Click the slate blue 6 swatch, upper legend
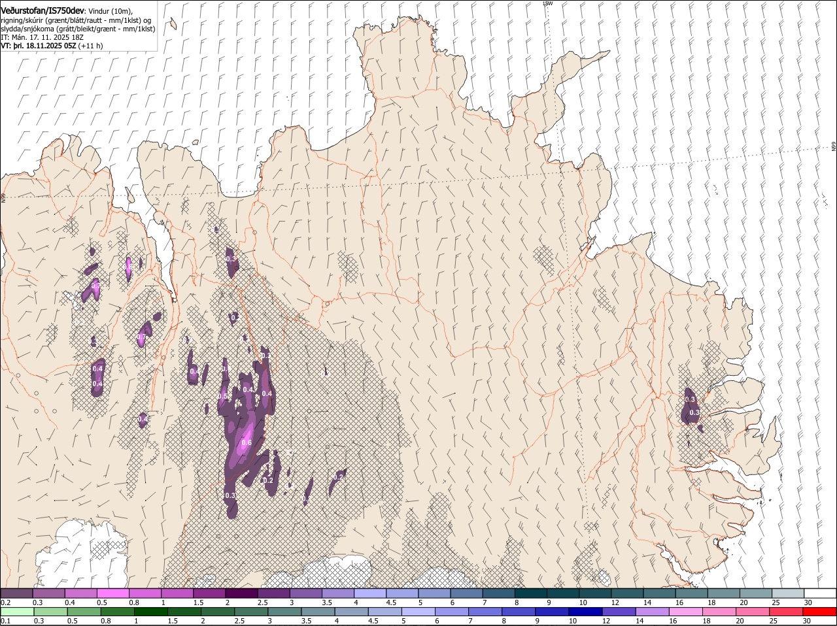The image size is (837, 626). [x=466, y=593]
